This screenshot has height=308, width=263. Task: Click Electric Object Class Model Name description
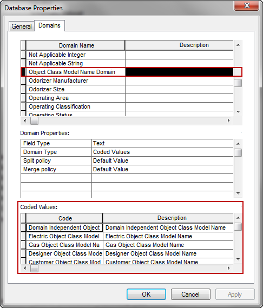pyautogui.click(x=168, y=236)
